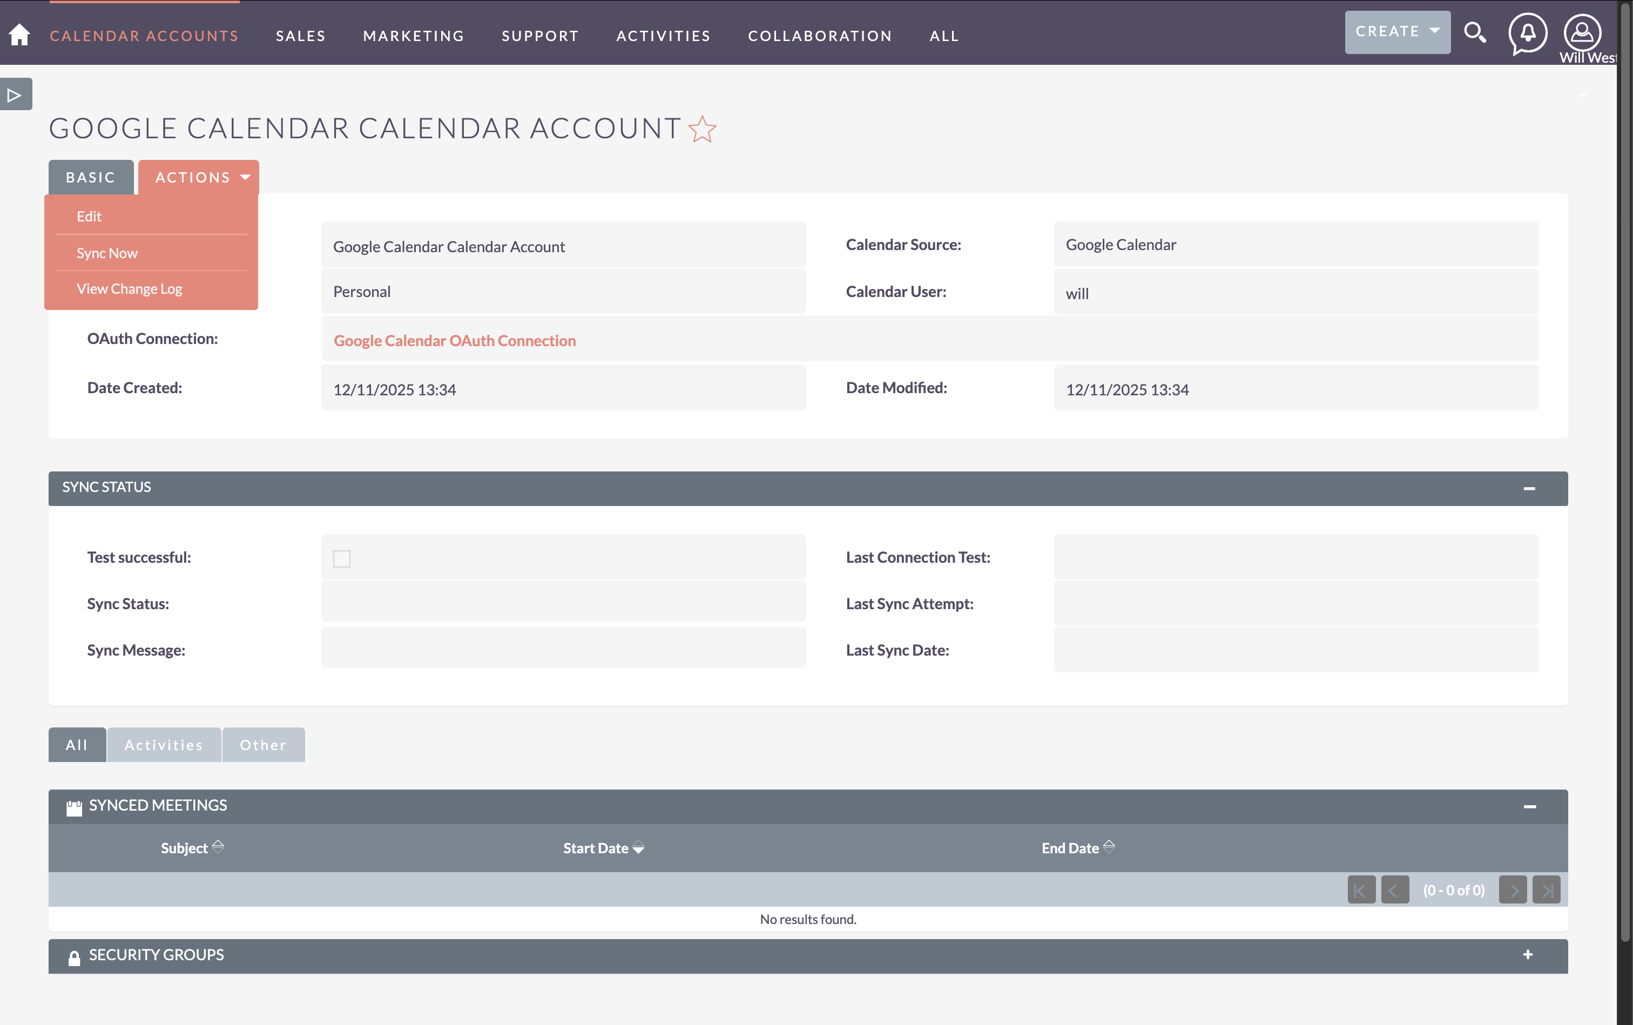Click the Will West user avatar icon
This screenshot has width=1633, height=1025.
click(x=1582, y=32)
